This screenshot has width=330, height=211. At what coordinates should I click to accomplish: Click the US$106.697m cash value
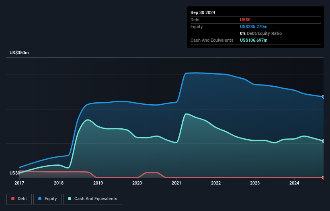tap(254, 40)
